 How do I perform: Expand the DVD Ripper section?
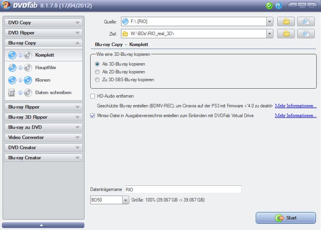(43, 33)
